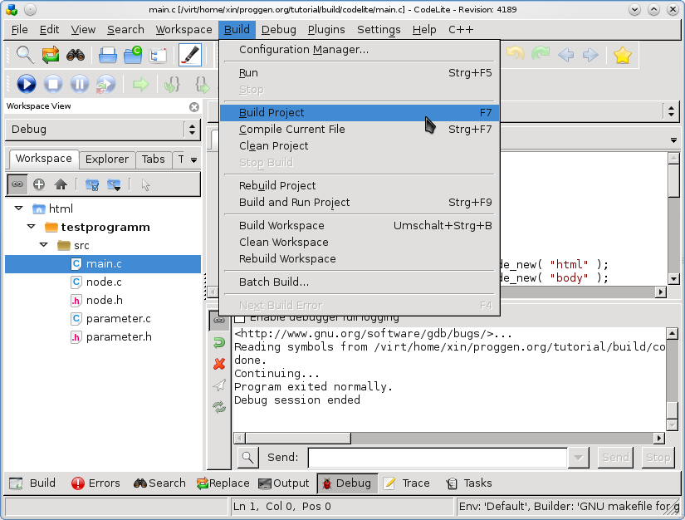Image resolution: width=685 pixels, height=520 pixels.
Task: Toggle the link editor button in workspace toolbar
Action: (x=17, y=184)
